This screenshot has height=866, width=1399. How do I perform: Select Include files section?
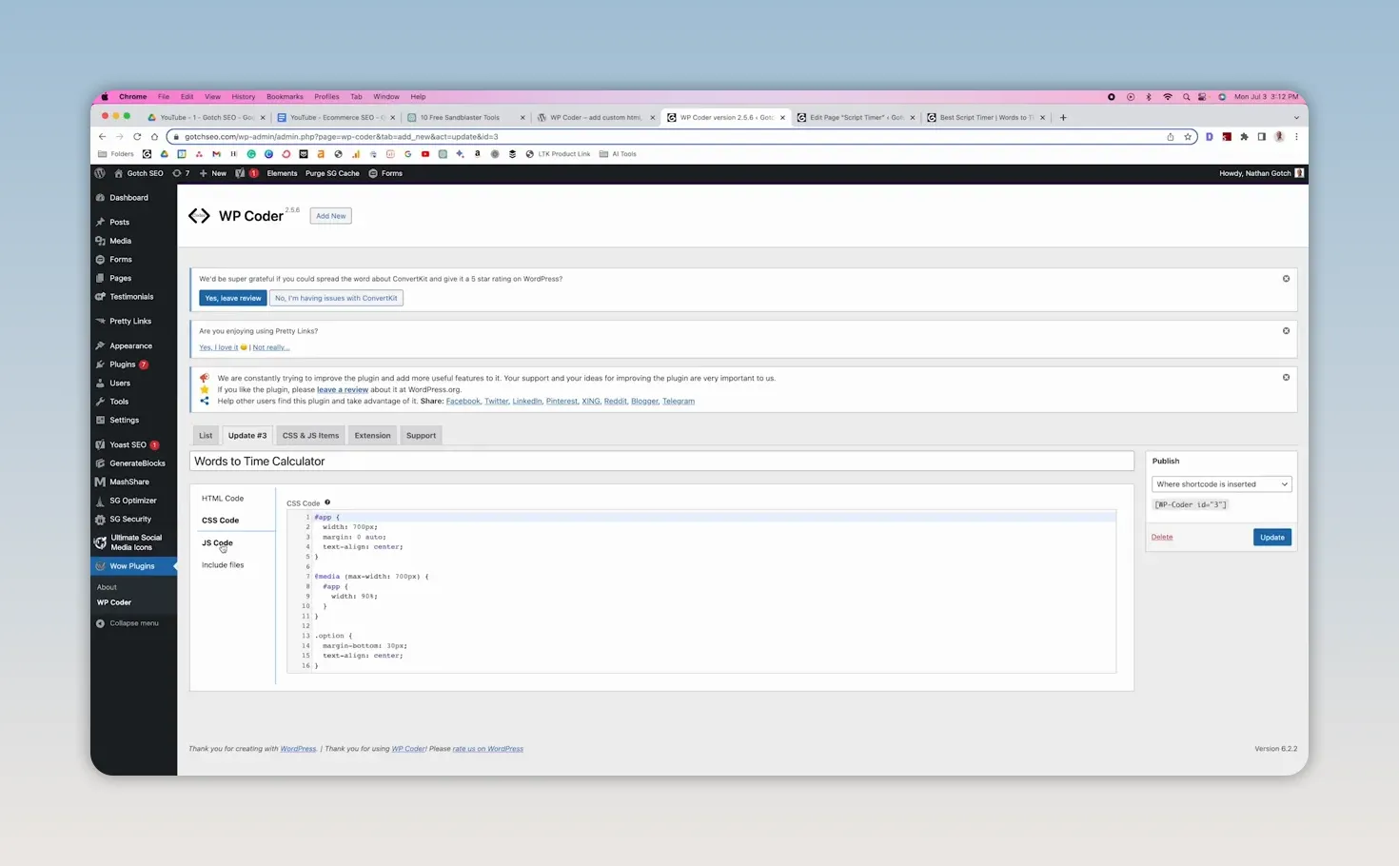coord(223,565)
